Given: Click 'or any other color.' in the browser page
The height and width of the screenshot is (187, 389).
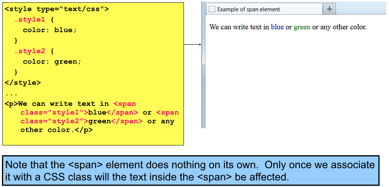Looking at the screenshot, I should [339, 27].
